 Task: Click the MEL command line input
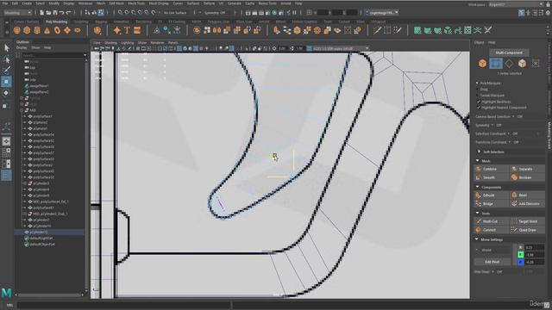coord(124,305)
